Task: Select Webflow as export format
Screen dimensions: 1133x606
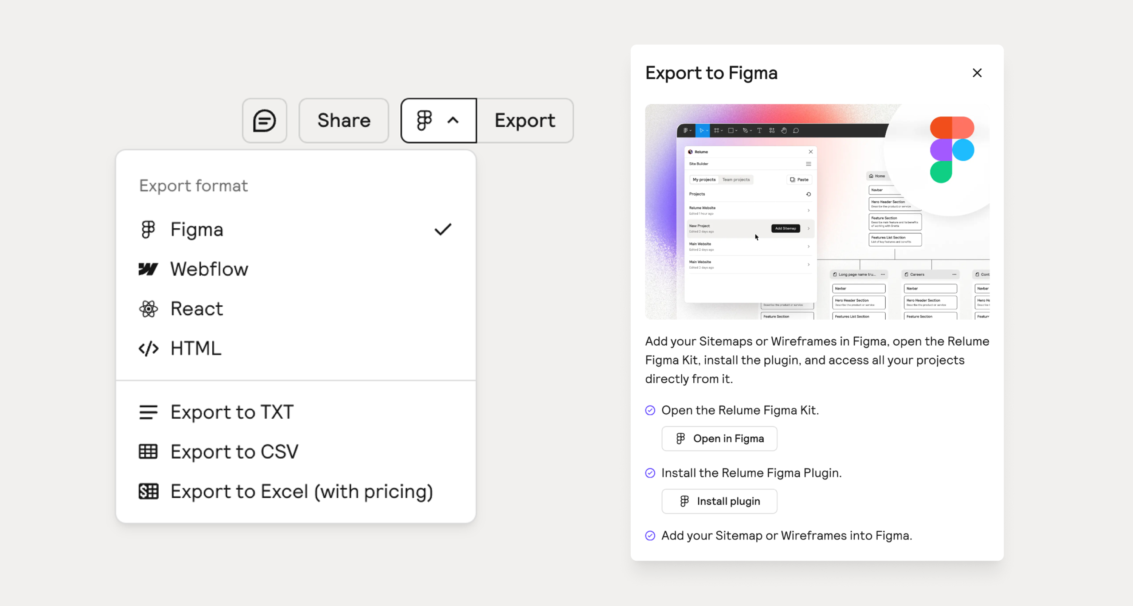Action: point(296,269)
